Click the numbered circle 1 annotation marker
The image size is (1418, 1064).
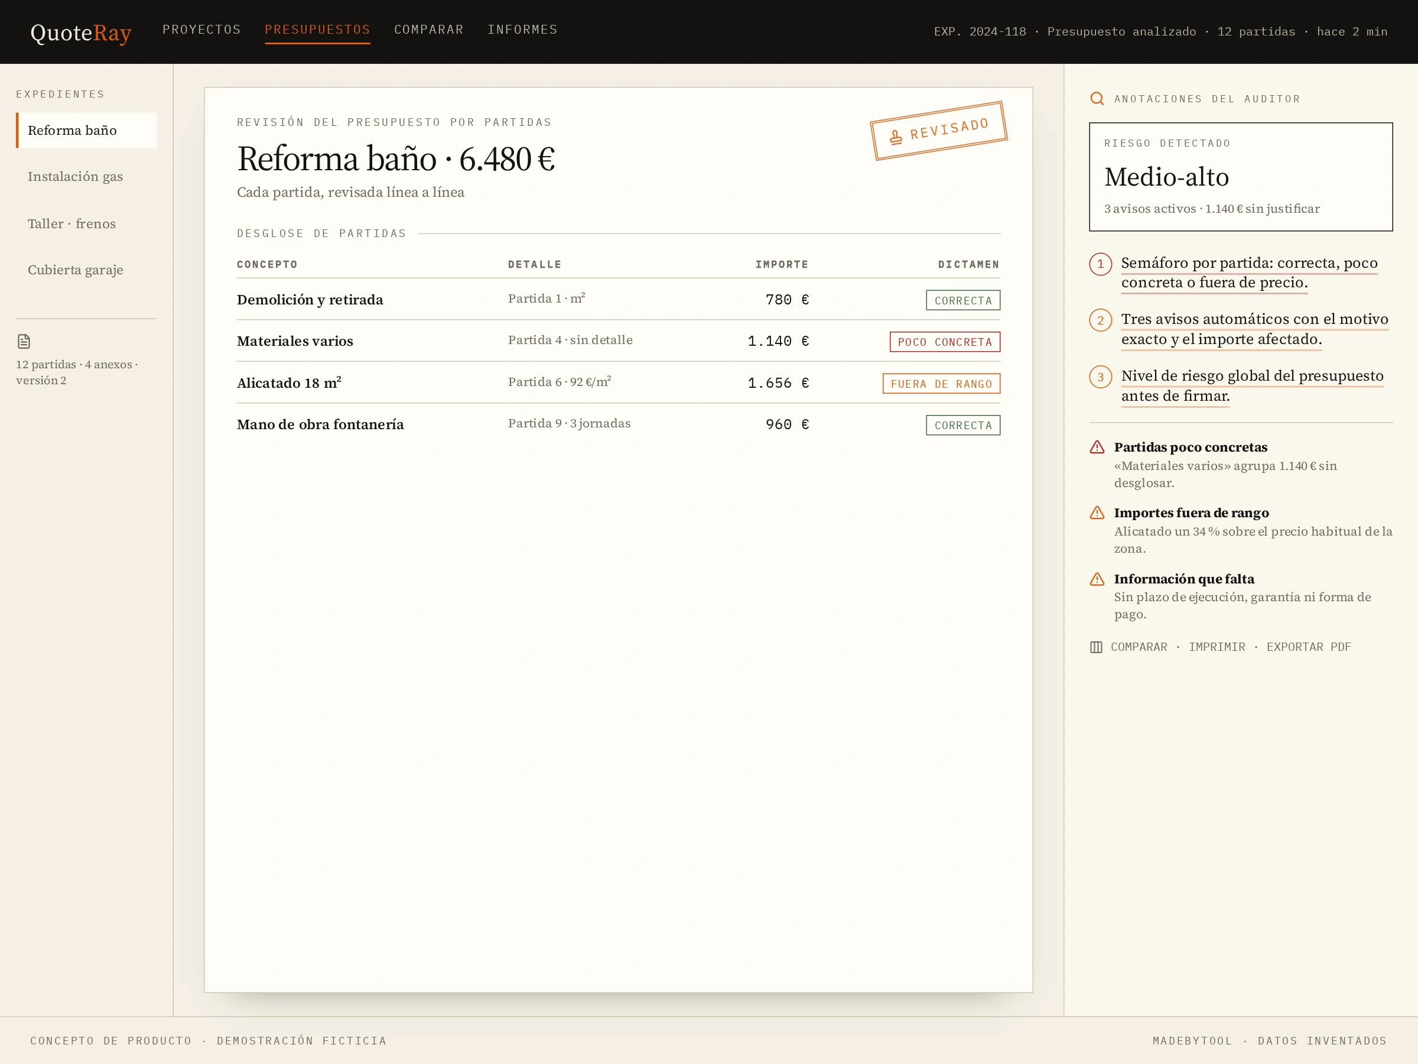tap(1100, 264)
